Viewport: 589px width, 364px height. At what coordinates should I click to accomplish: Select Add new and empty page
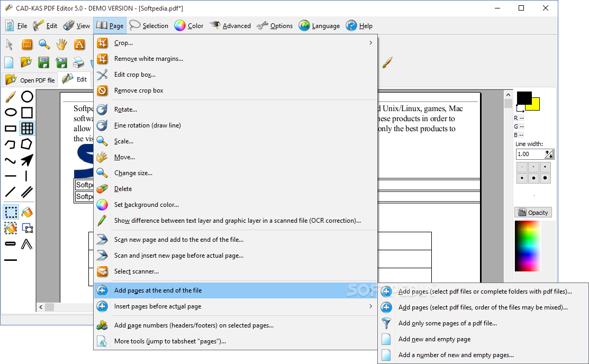[483, 339]
